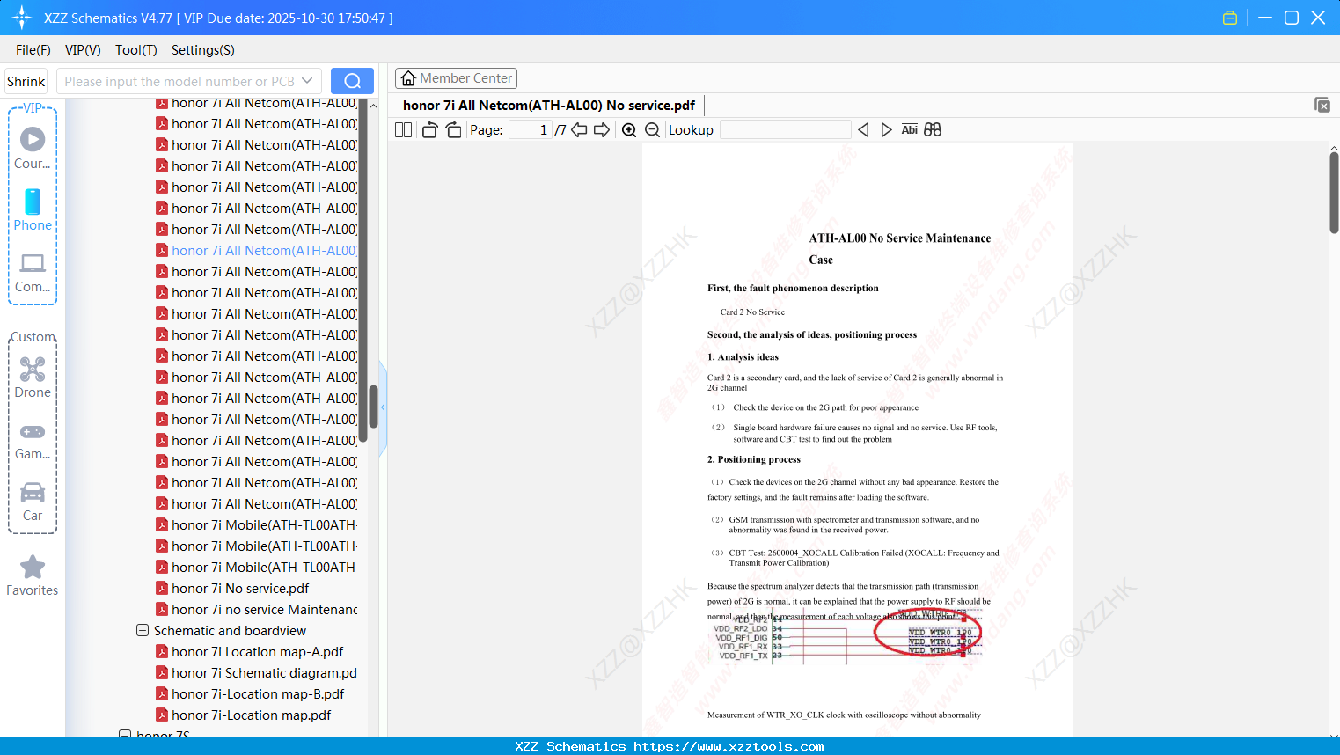Image resolution: width=1340 pixels, height=755 pixels.
Task: Rotate the page counterclockwise
Action: [x=429, y=129]
